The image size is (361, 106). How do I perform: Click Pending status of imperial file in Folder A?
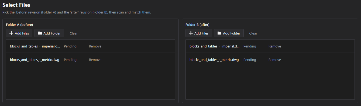pos(70,46)
